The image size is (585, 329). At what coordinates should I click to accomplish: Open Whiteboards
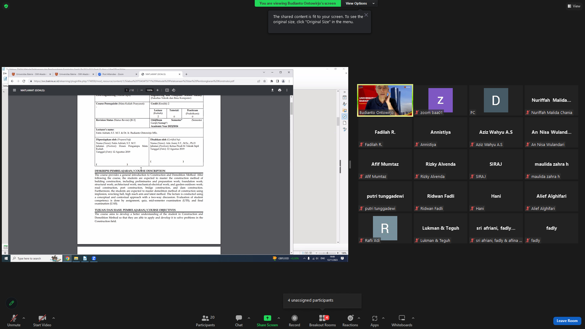pyautogui.click(x=402, y=320)
